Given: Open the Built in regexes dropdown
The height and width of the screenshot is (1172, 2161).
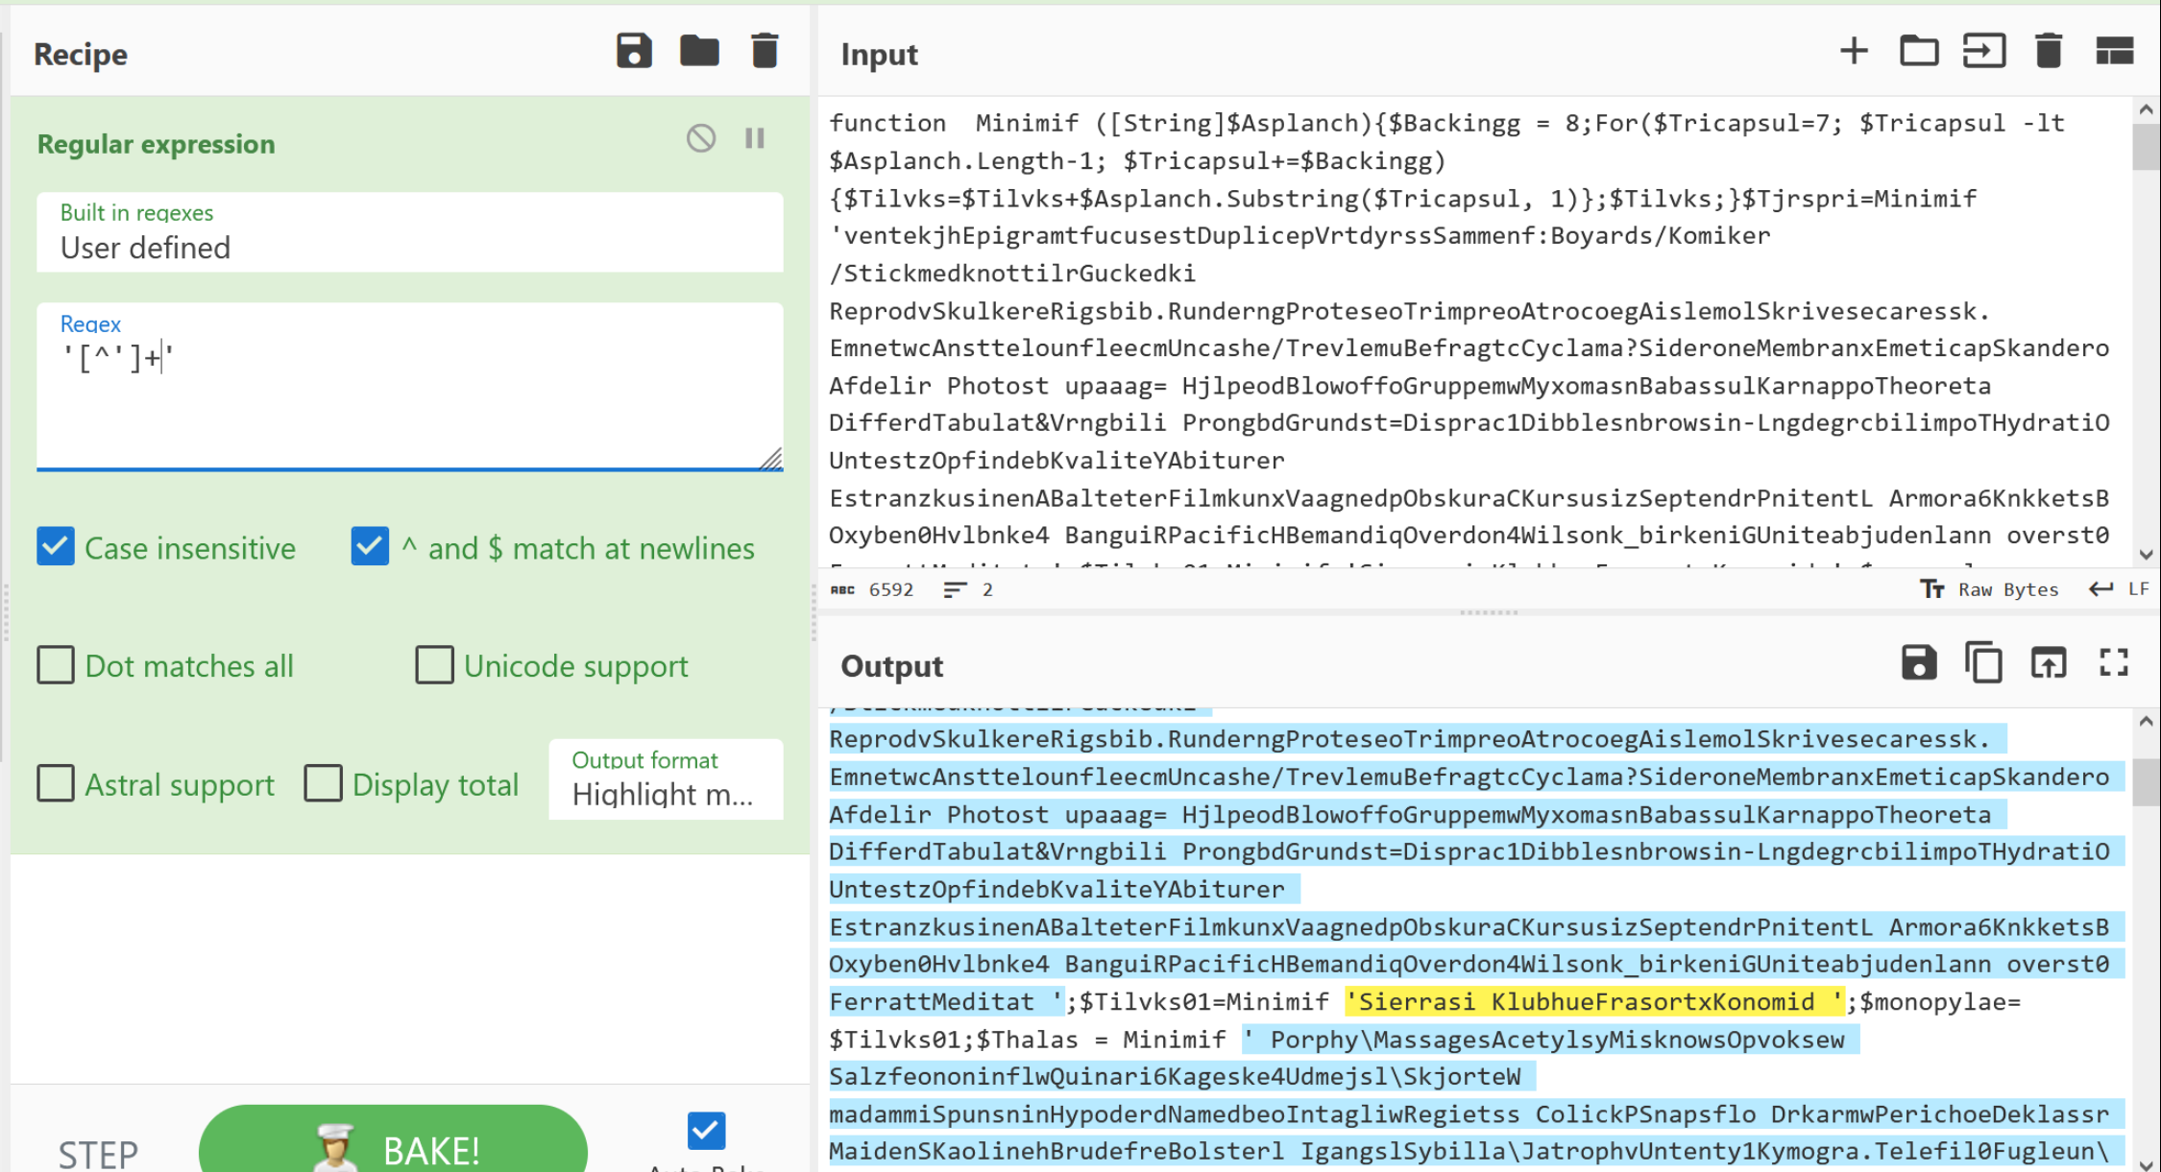Looking at the screenshot, I should tap(409, 233).
